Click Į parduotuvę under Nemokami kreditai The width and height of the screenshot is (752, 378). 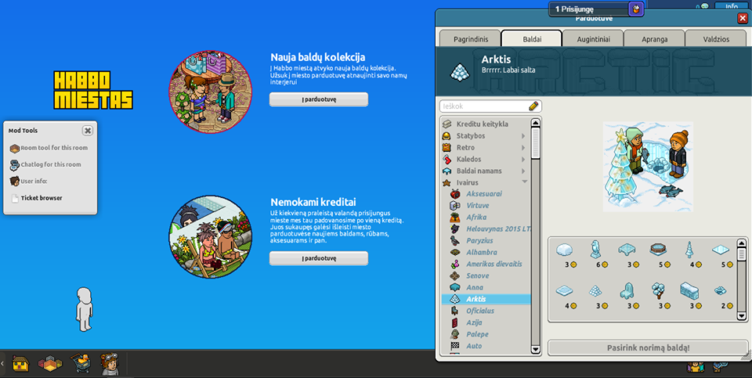click(x=319, y=258)
